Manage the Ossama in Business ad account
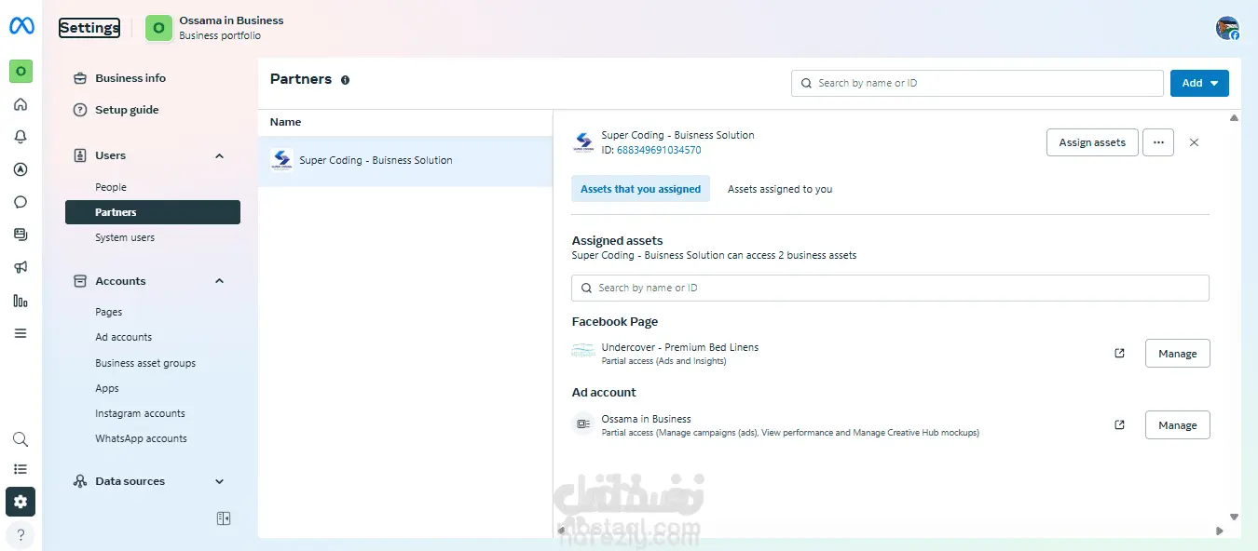The width and height of the screenshot is (1258, 551). tap(1177, 425)
